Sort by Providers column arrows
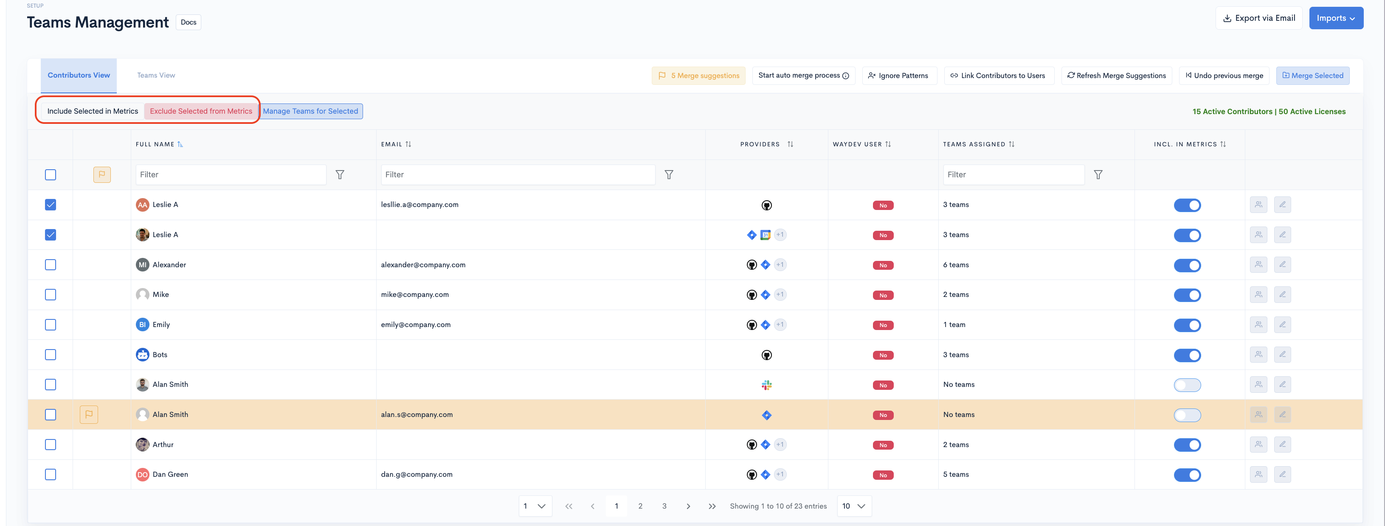This screenshot has width=1385, height=526. coord(790,144)
